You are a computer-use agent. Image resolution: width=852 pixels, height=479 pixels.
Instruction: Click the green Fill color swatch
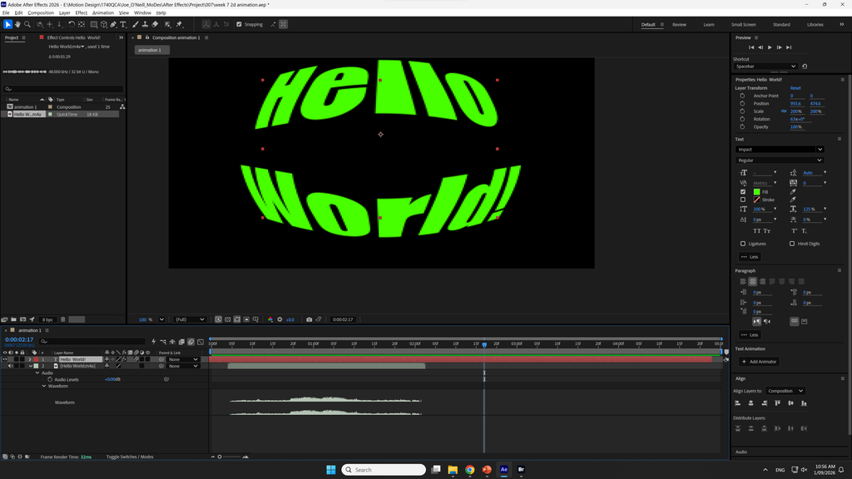click(x=756, y=192)
